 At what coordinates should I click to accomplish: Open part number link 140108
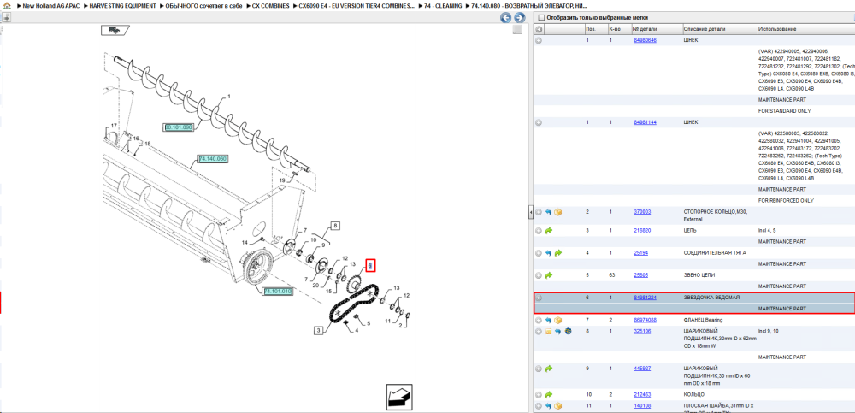(x=642, y=406)
